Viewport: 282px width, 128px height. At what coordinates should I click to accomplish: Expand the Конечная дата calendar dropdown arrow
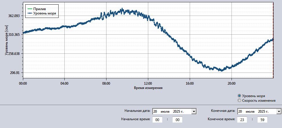pyautogui.click(x=279, y=111)
